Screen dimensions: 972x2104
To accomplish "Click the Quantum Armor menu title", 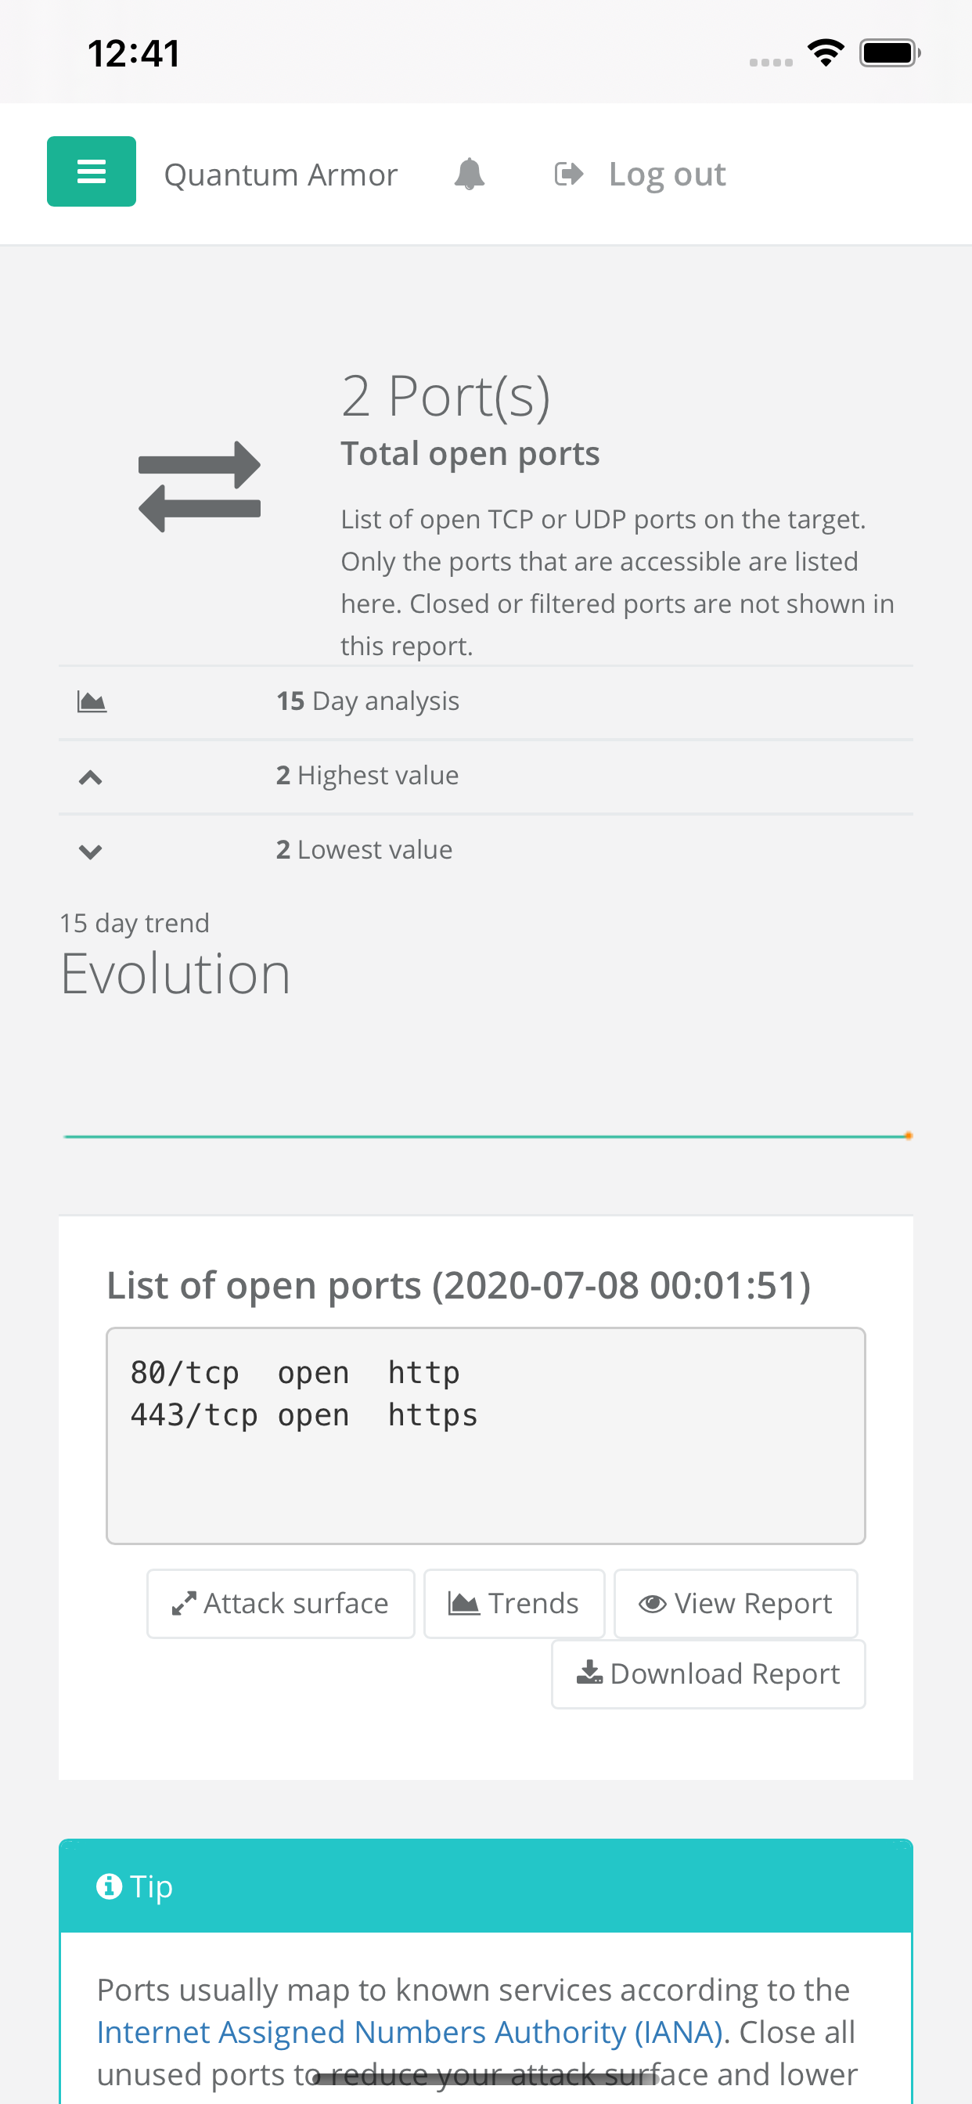I will [280, 172].
